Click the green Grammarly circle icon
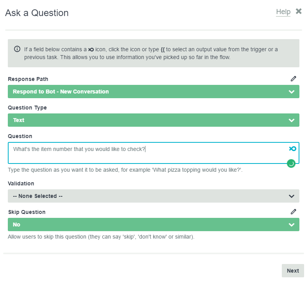This screenshot has height=282, width=308. pos(291,163)
